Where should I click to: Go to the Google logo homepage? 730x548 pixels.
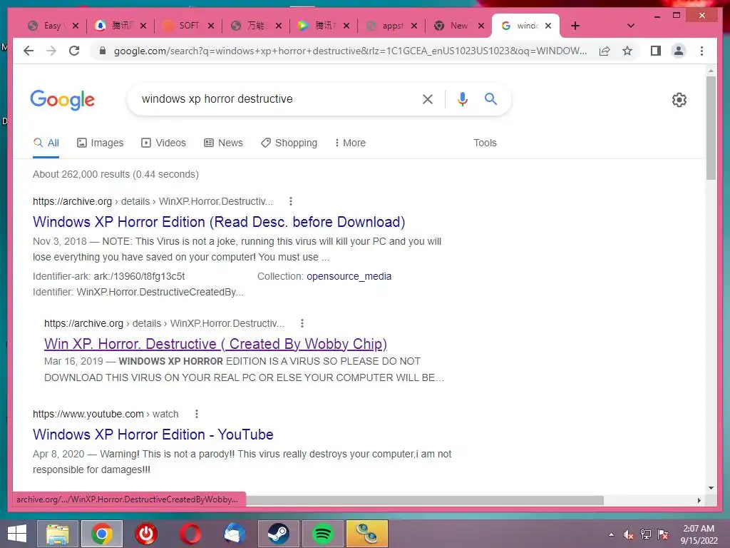tap(63, 100)
